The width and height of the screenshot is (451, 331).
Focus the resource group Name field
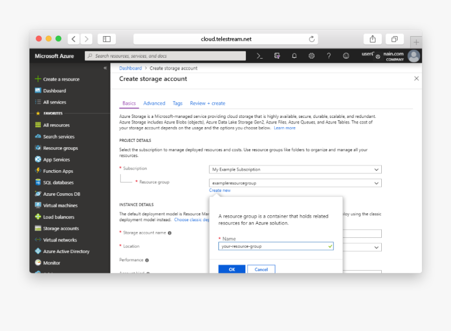(x=276, y=246)
